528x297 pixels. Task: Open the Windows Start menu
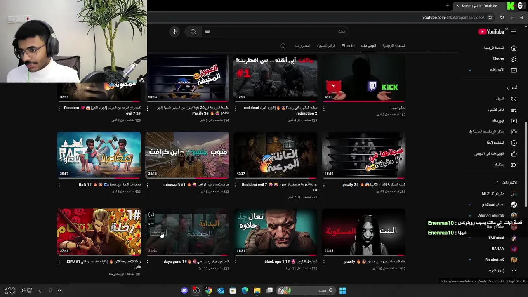pyautogui.click(x=343, y=290)
